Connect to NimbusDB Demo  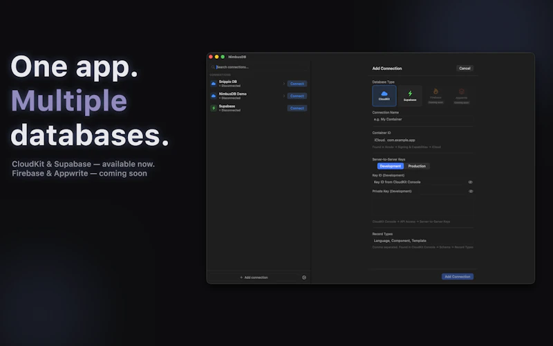pos(297,96)
